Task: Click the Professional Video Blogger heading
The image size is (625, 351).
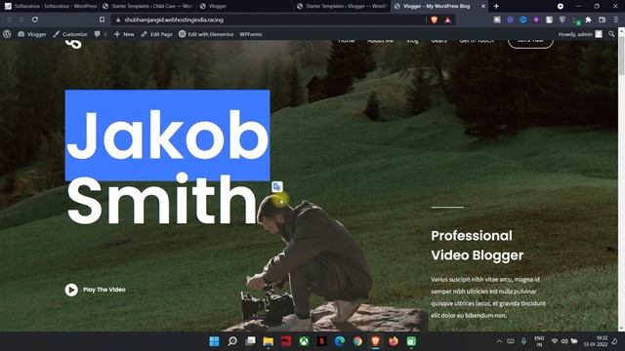Action: click(478, 245)
